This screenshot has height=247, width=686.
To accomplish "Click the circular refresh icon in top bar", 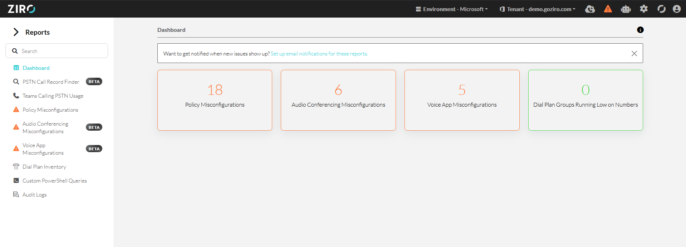I will (x=661, y=9).
